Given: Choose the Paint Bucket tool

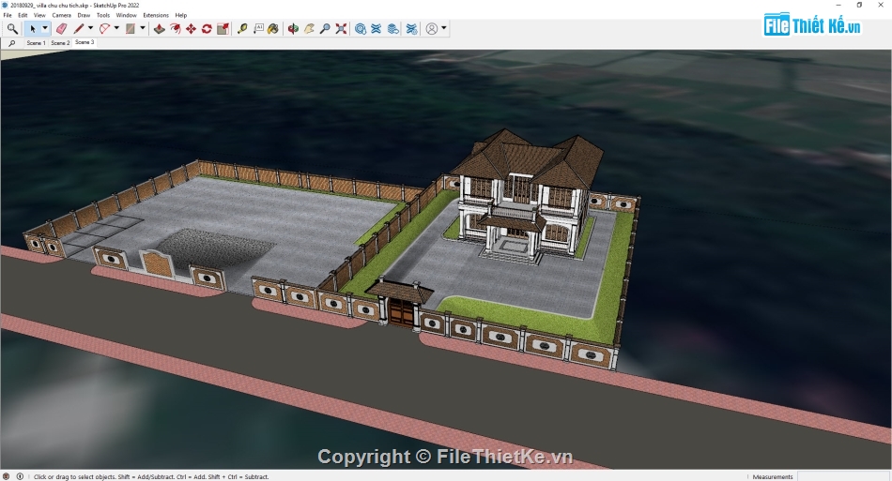Looking at the screenshot, I should [273, 28].
